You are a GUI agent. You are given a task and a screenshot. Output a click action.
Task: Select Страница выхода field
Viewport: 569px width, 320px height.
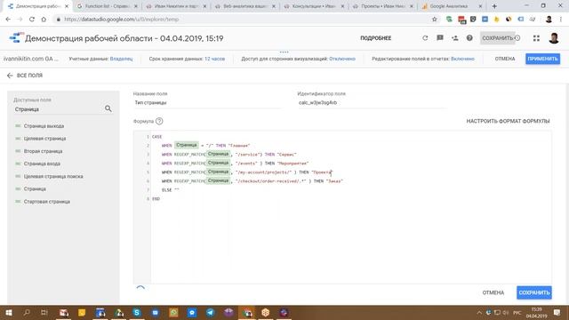44,126
